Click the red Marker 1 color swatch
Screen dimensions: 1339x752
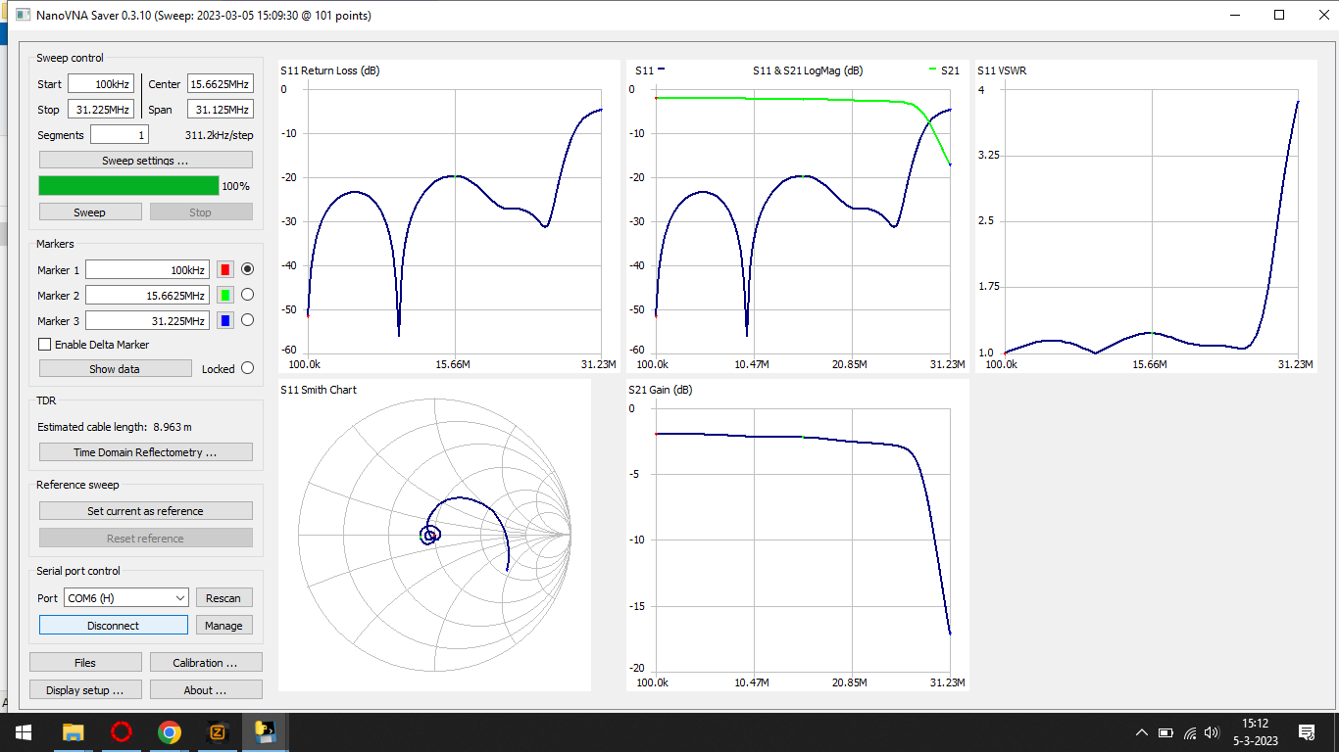pyautogui.click(x=225, y=269)
